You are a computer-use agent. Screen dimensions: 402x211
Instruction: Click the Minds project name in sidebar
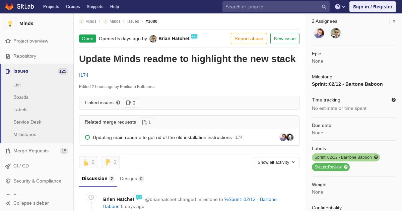[26, 23]
